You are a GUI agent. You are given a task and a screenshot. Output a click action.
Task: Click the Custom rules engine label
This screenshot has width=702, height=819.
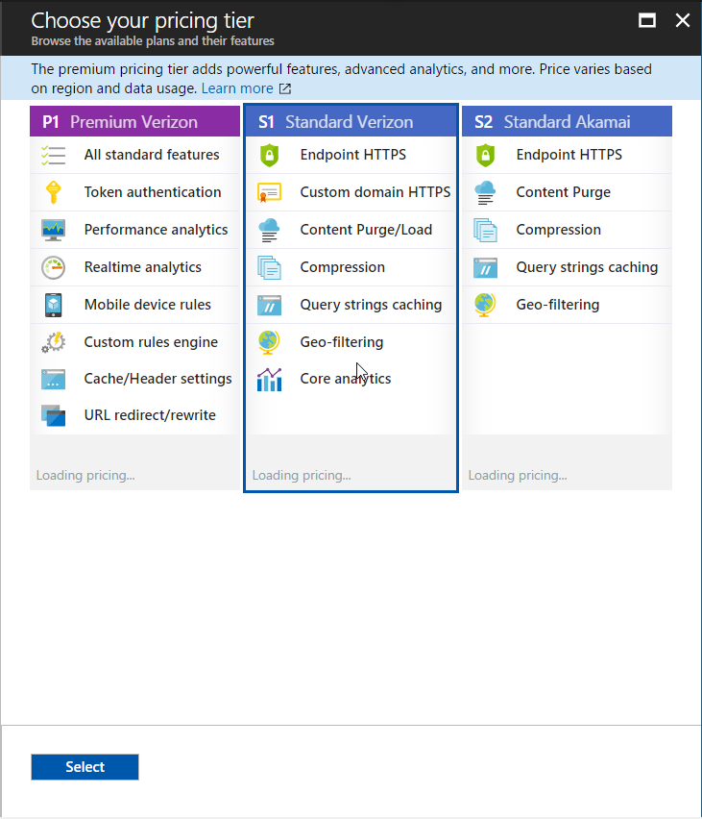[x=151, y=342]
